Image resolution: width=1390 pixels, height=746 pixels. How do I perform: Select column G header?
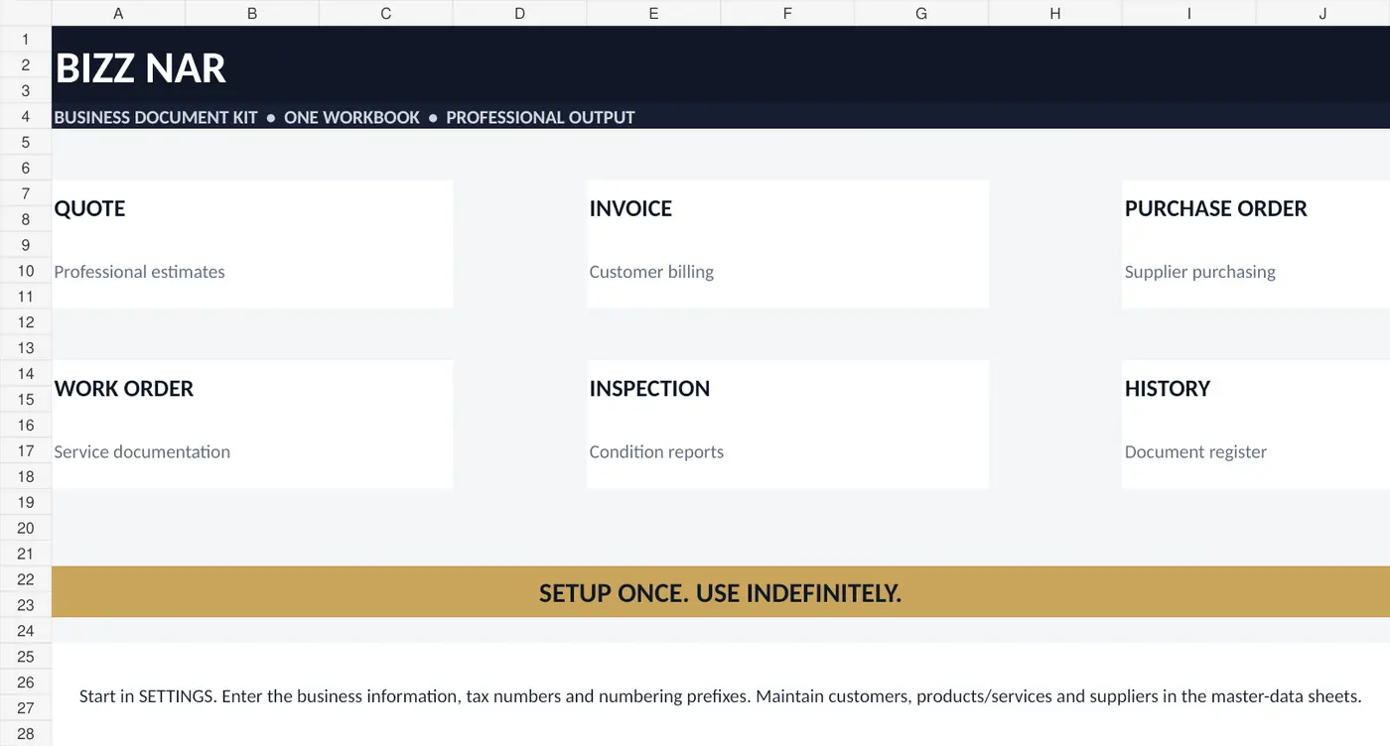point(921,13)
